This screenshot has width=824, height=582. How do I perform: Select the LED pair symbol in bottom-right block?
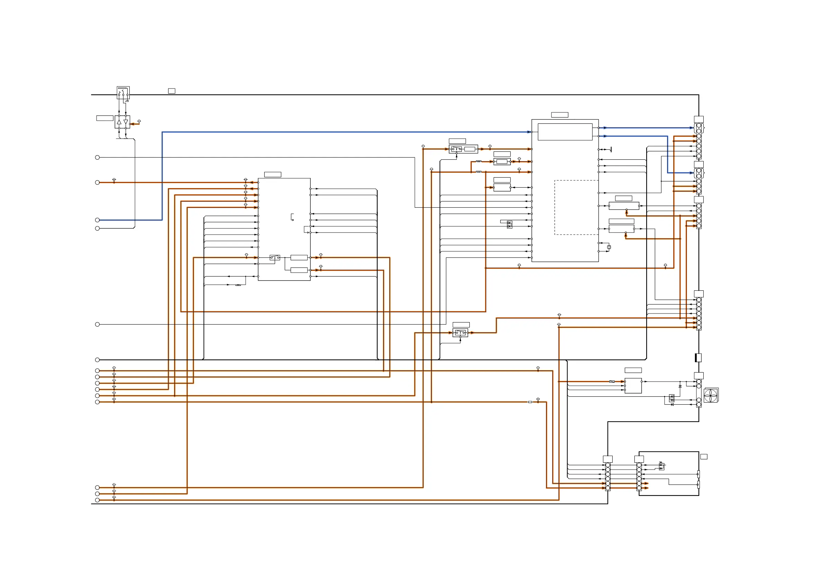pyautogui.click(x=661, y=466)
